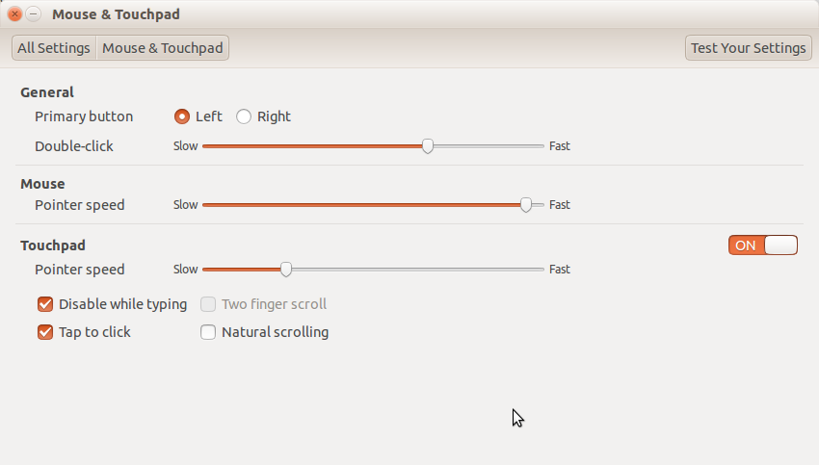Click Fast end of Touchpad pointer speed track

click(542, 270)
